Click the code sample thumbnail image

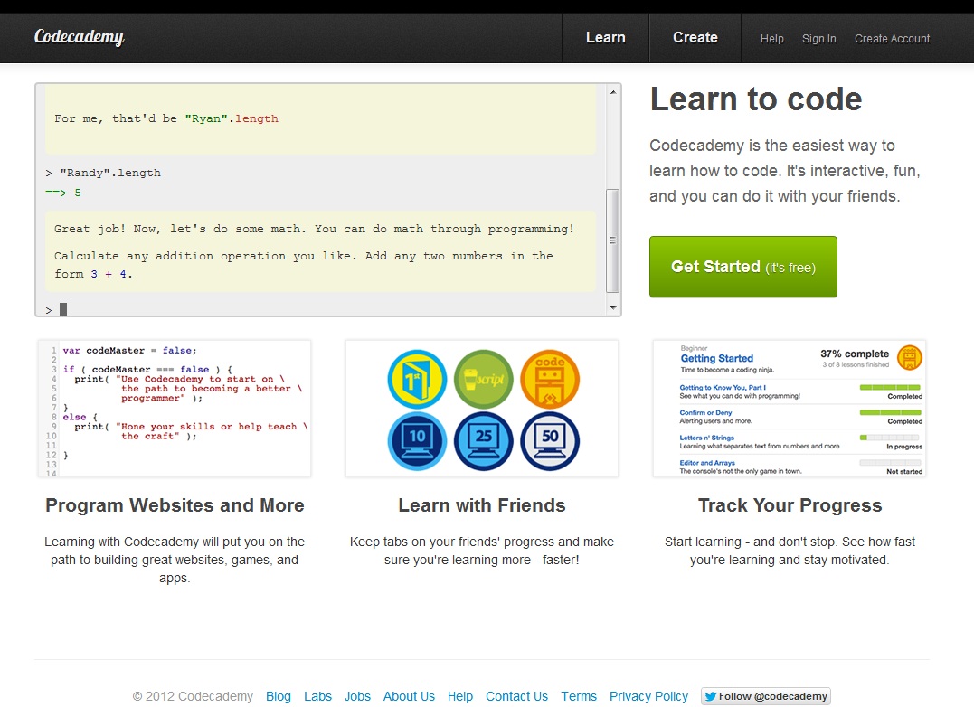point(175,409)
